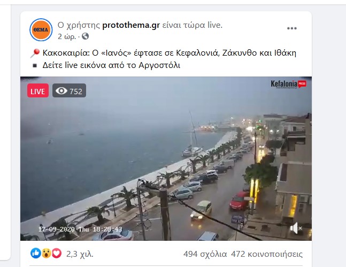This screenshot has width=346, height=267.
Task: Open the 494 σχόλια comments
Action: click(205, 254)
